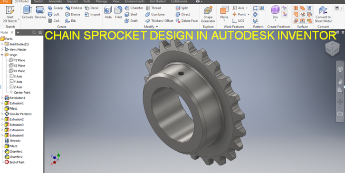Select Center Point in browser
345x173 pixels.
pyautogui.click(x=20, y=93)
